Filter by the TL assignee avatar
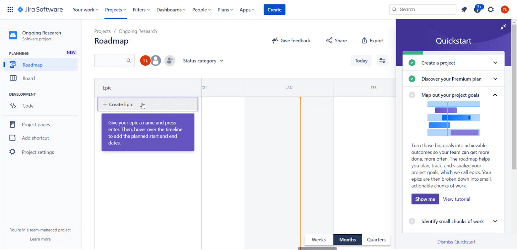The width and height of the screenshot is (517, 250). pos(145,61)
